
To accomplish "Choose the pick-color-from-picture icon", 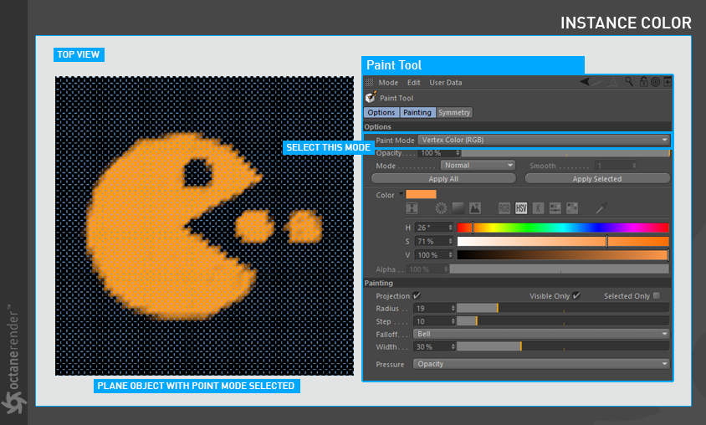I will tap(474, 208).
